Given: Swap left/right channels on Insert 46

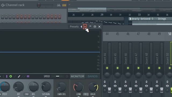Looking at the screenshot, I should click(126, 86).
